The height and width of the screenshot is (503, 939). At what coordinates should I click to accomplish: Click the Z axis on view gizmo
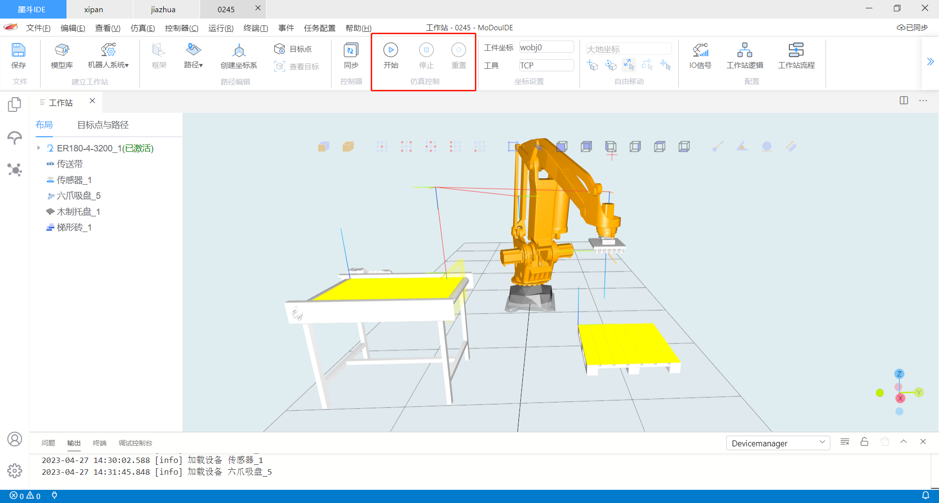899,374
